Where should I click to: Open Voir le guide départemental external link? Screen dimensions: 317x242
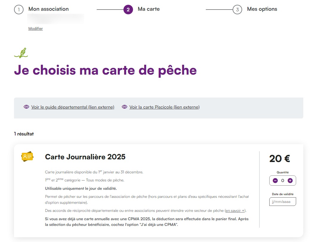tap(72, 107)
